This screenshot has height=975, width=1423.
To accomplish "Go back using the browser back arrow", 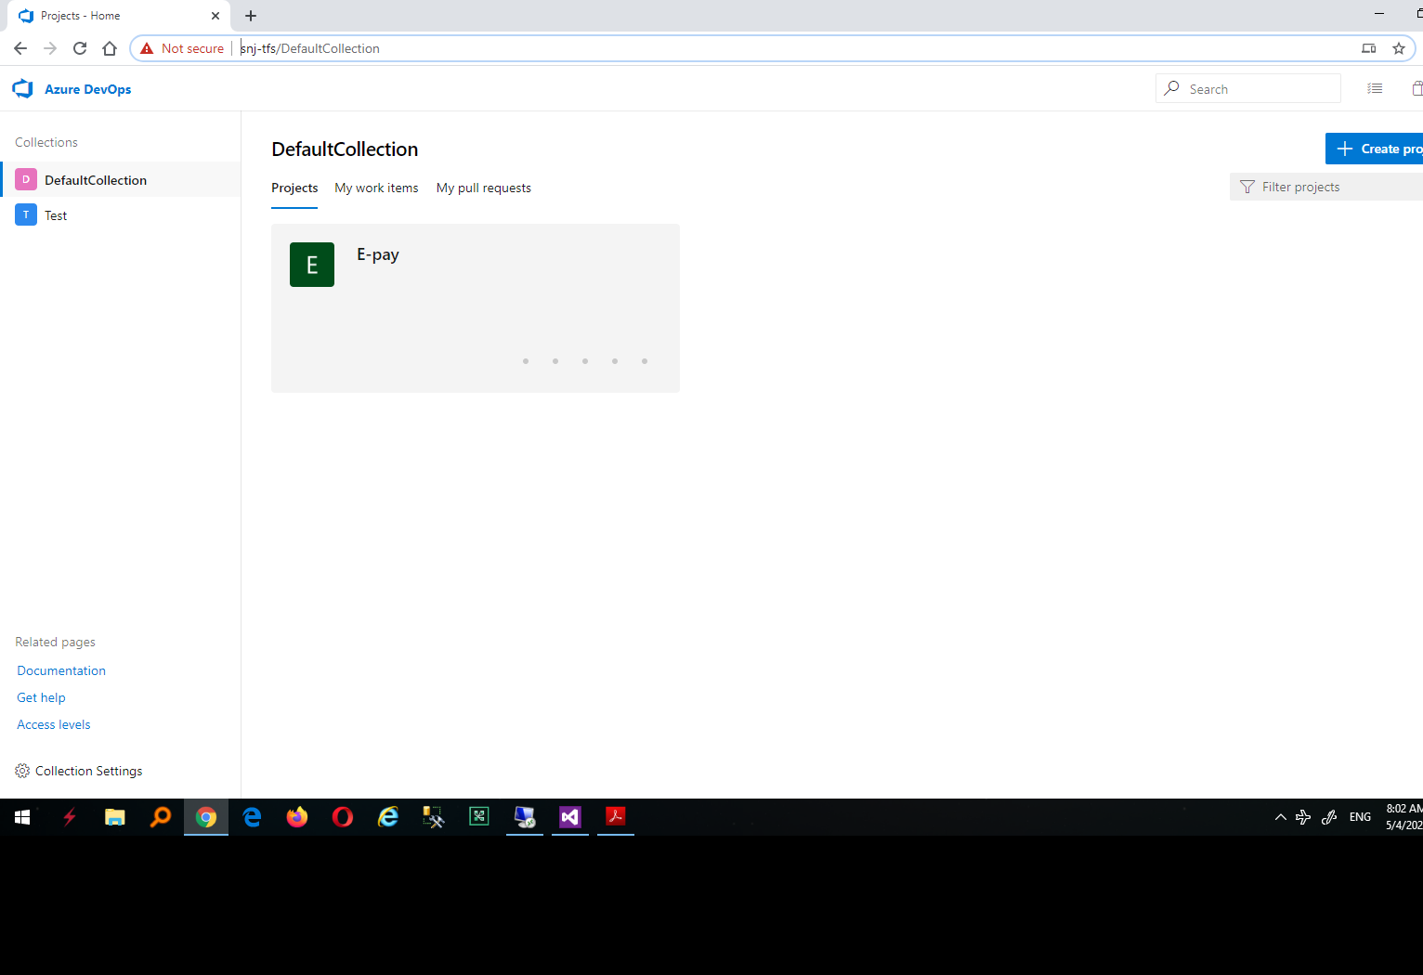I will click(20, 48).
